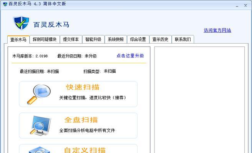252x153 pixels.
Task: Open the 访问官方网站 link
Action: point(217,30)
